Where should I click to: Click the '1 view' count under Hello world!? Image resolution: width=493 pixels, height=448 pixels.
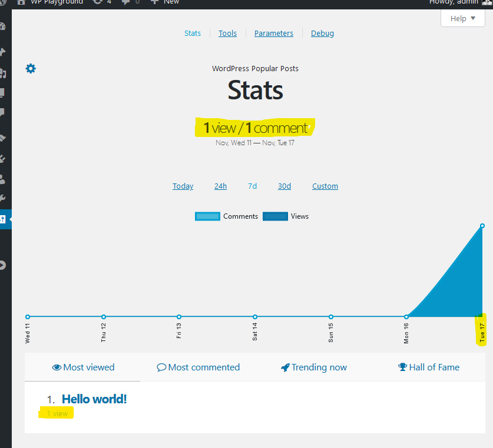pyautogui.click(x=57, y=413)
